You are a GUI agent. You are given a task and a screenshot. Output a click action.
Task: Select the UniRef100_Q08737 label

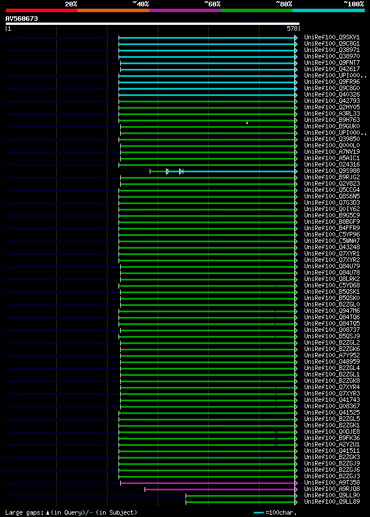(x=332, y=330)
